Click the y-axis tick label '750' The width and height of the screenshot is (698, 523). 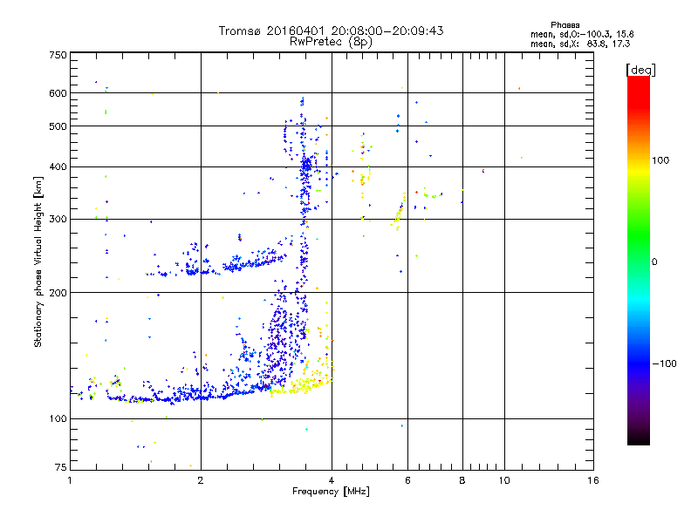tap(58, 55)
